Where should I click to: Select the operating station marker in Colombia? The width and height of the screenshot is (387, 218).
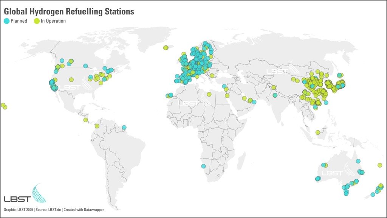tap(97, 126)
